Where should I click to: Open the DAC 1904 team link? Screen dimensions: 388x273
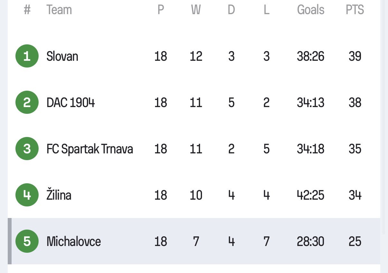coord(71,103)
